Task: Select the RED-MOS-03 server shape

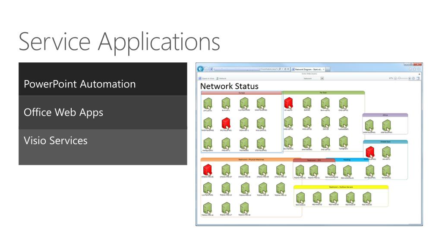Action: pyautogui.click(x=334, y=198)
